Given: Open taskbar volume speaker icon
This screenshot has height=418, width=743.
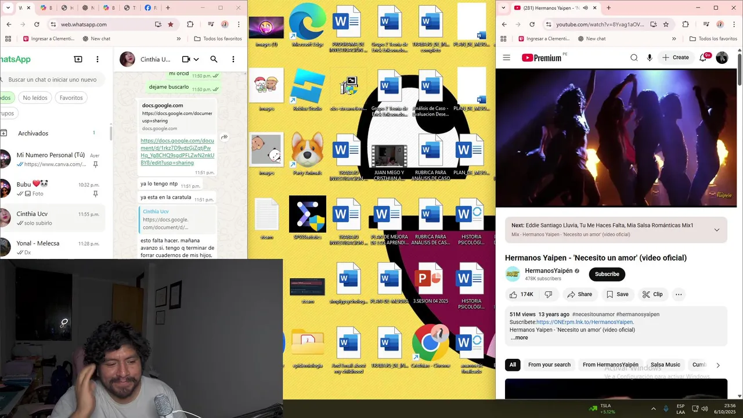Looking at the screenshot, I should (x=704, y=409).
